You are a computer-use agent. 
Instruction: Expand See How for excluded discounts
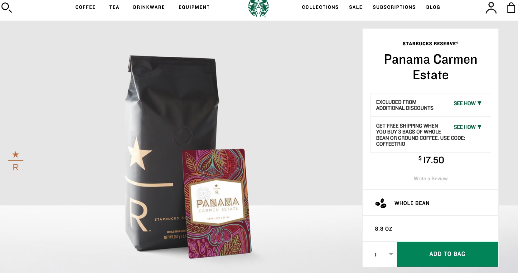coord(467,103)
